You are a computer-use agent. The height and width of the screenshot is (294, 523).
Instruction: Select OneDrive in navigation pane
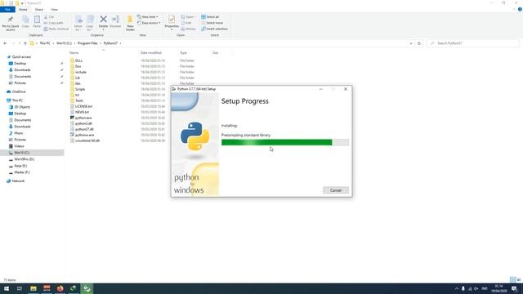(19, 91)
